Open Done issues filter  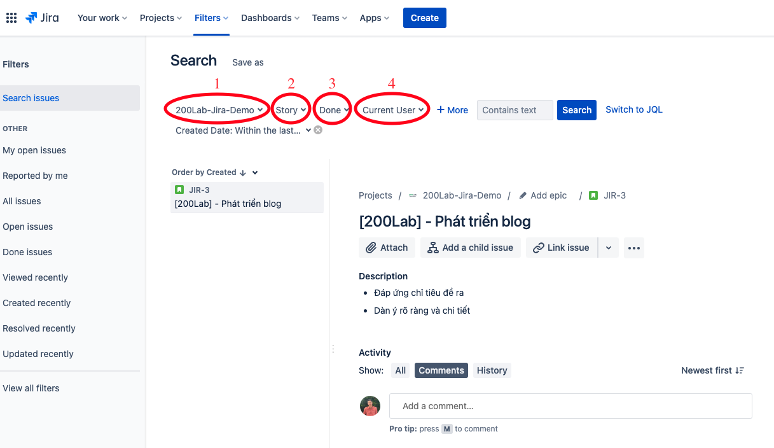coord(27,252)
